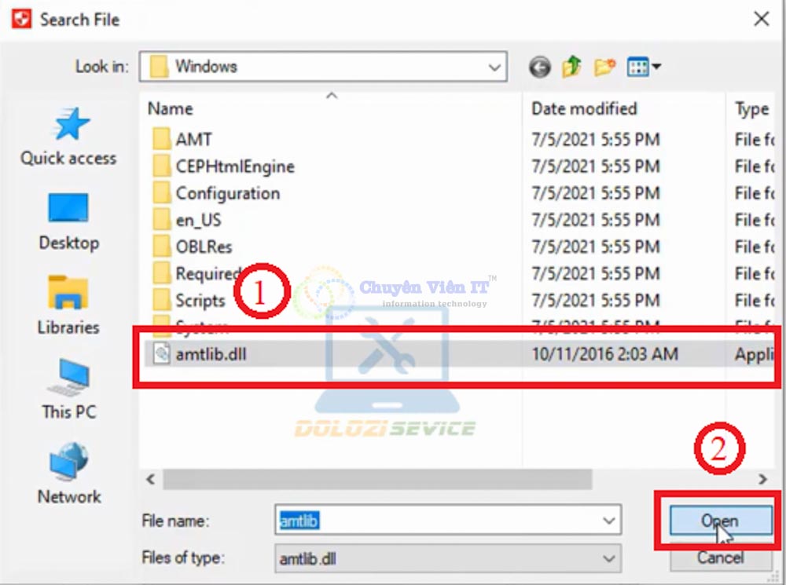
Task: Expand the File name dropdown arrow
Action: 608,521
